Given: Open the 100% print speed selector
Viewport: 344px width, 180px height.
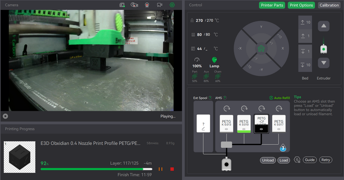Looking at the screenshot, I should [x=197, y=63].
